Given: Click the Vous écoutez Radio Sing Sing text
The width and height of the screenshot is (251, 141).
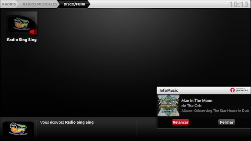Looking at the screenshot, I should pyautogui.click(x=67, y=122).
